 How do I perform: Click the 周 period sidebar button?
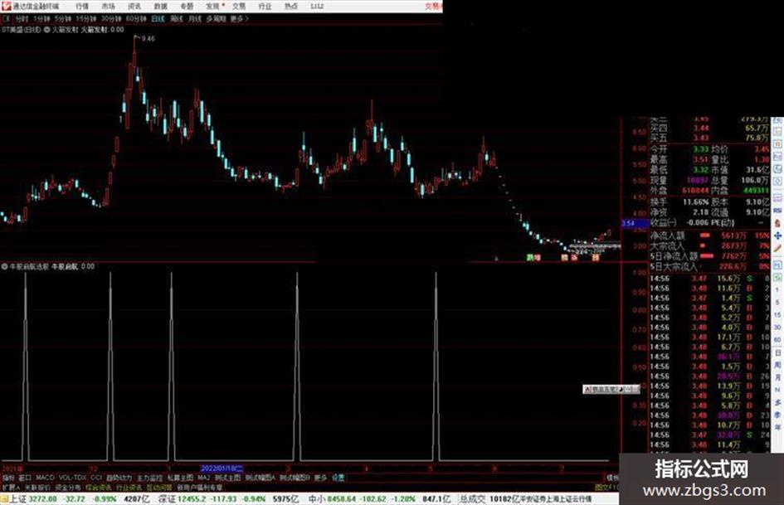coord(777,365)
